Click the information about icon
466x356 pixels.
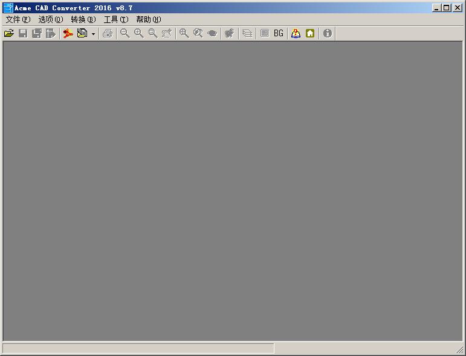click(327, 33)
